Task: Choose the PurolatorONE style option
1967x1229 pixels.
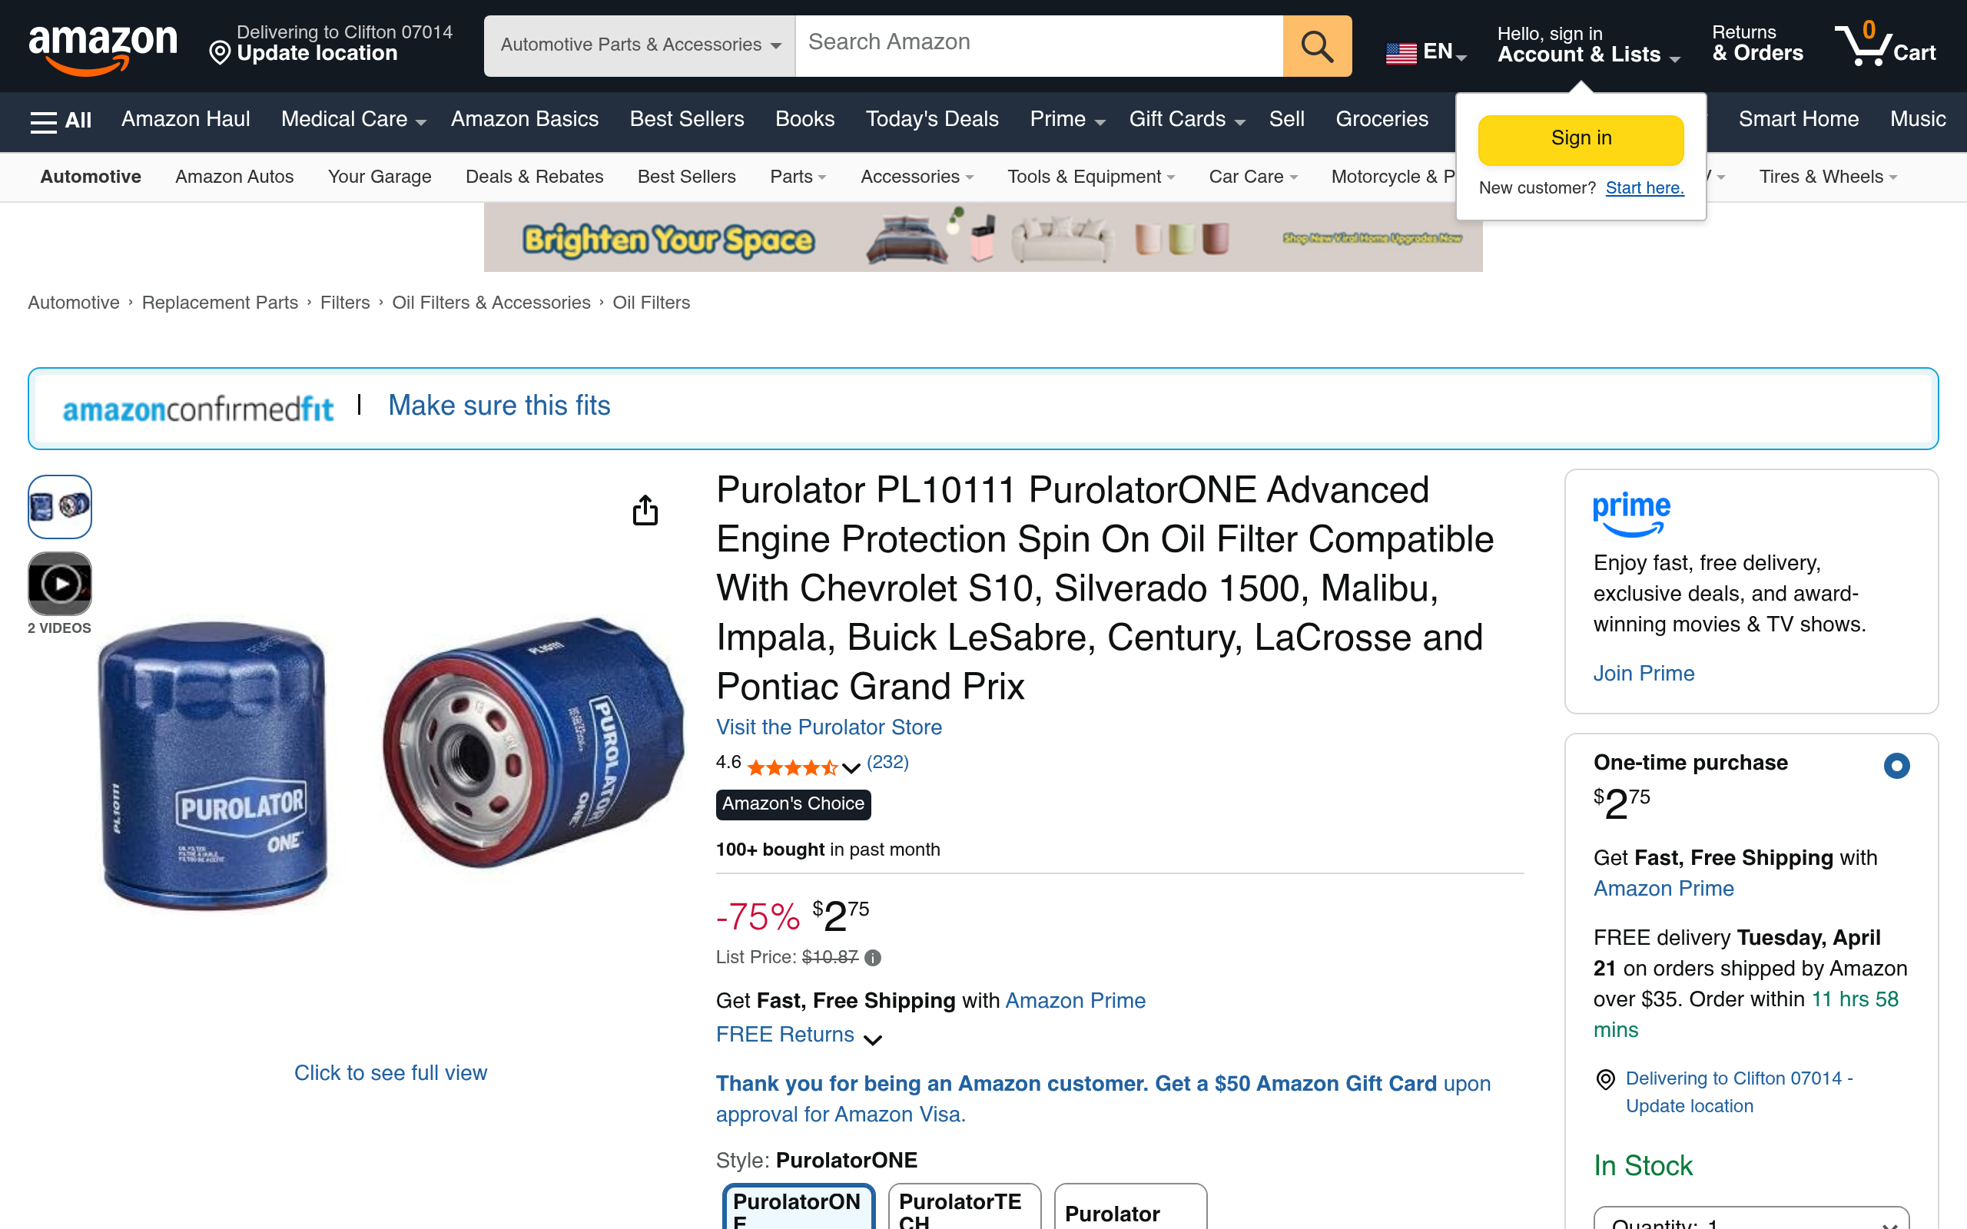Action: [x=798, y=1207]
